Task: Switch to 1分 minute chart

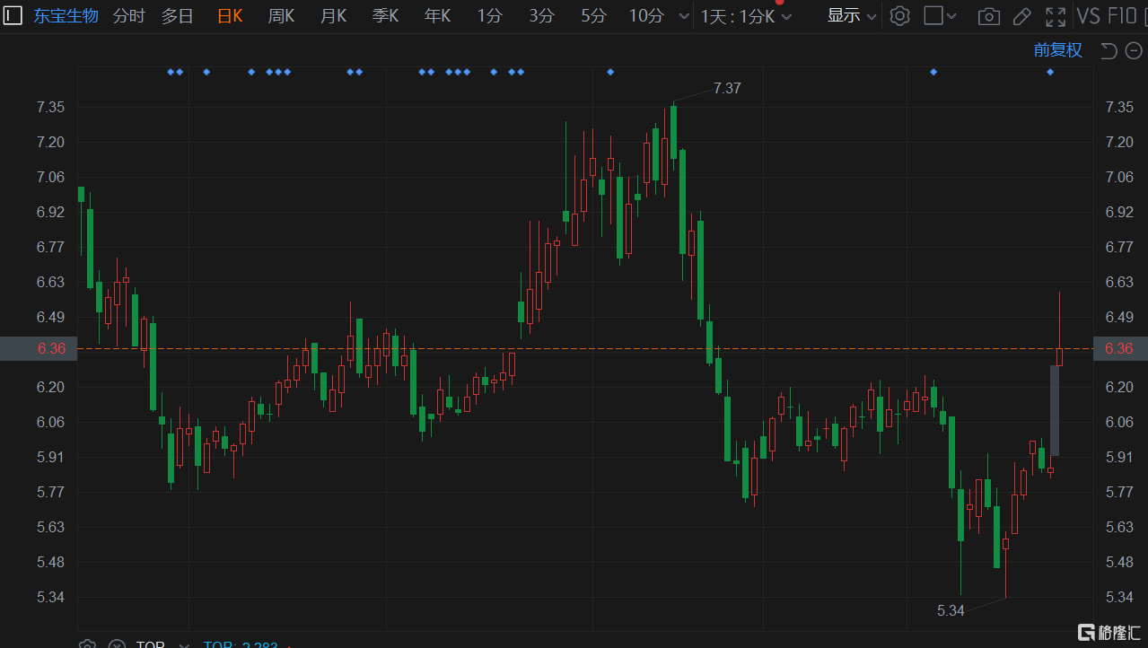Action: point(490,15)
